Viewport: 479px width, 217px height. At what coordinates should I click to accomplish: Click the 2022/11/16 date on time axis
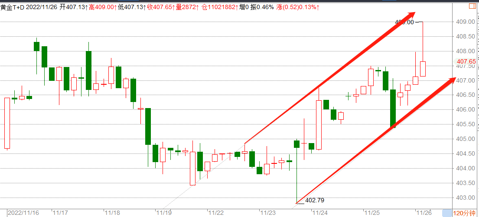[23, 212]
